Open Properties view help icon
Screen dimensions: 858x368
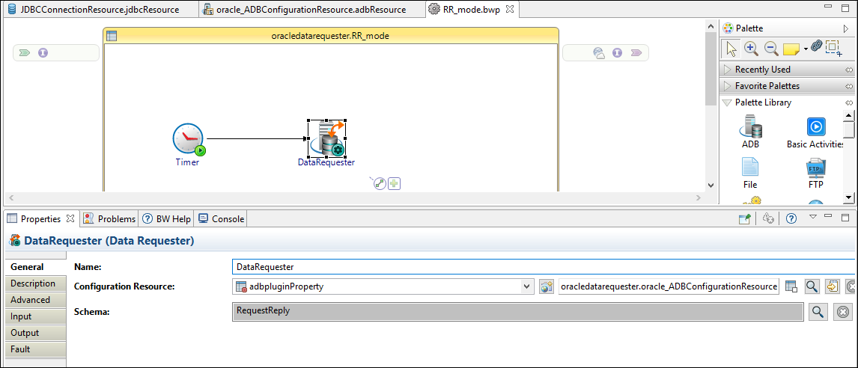pos(791,218)
